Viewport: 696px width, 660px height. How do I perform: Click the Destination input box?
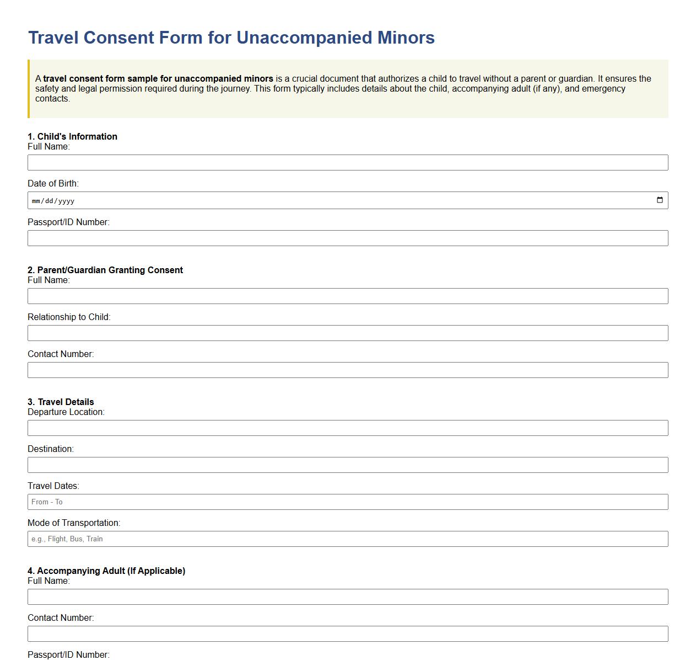(x=347, y=465)
